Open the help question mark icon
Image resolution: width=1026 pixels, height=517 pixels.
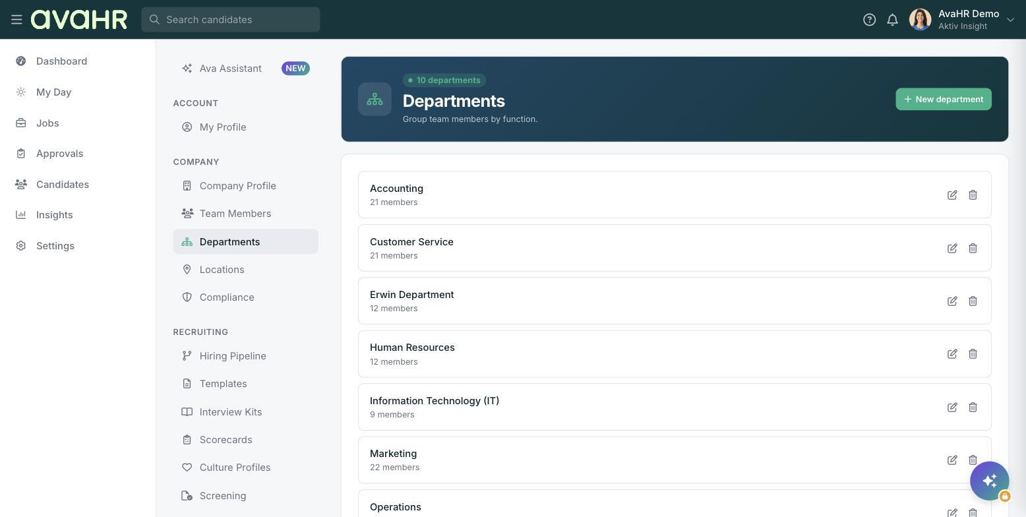[869, 20]
